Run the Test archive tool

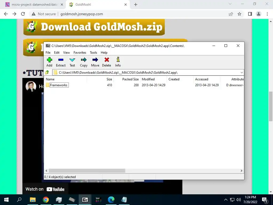[72, 62]
